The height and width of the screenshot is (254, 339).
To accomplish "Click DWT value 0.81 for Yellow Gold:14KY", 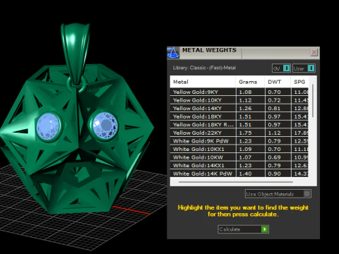I will tap(274, 109).
